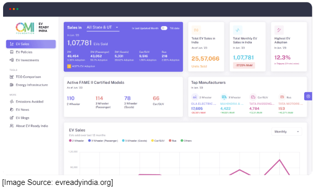Viewport: 320px width, 187px height.
Task: Click the 17,605 OLA Electric sales value
Action: [x=197, y=108]
